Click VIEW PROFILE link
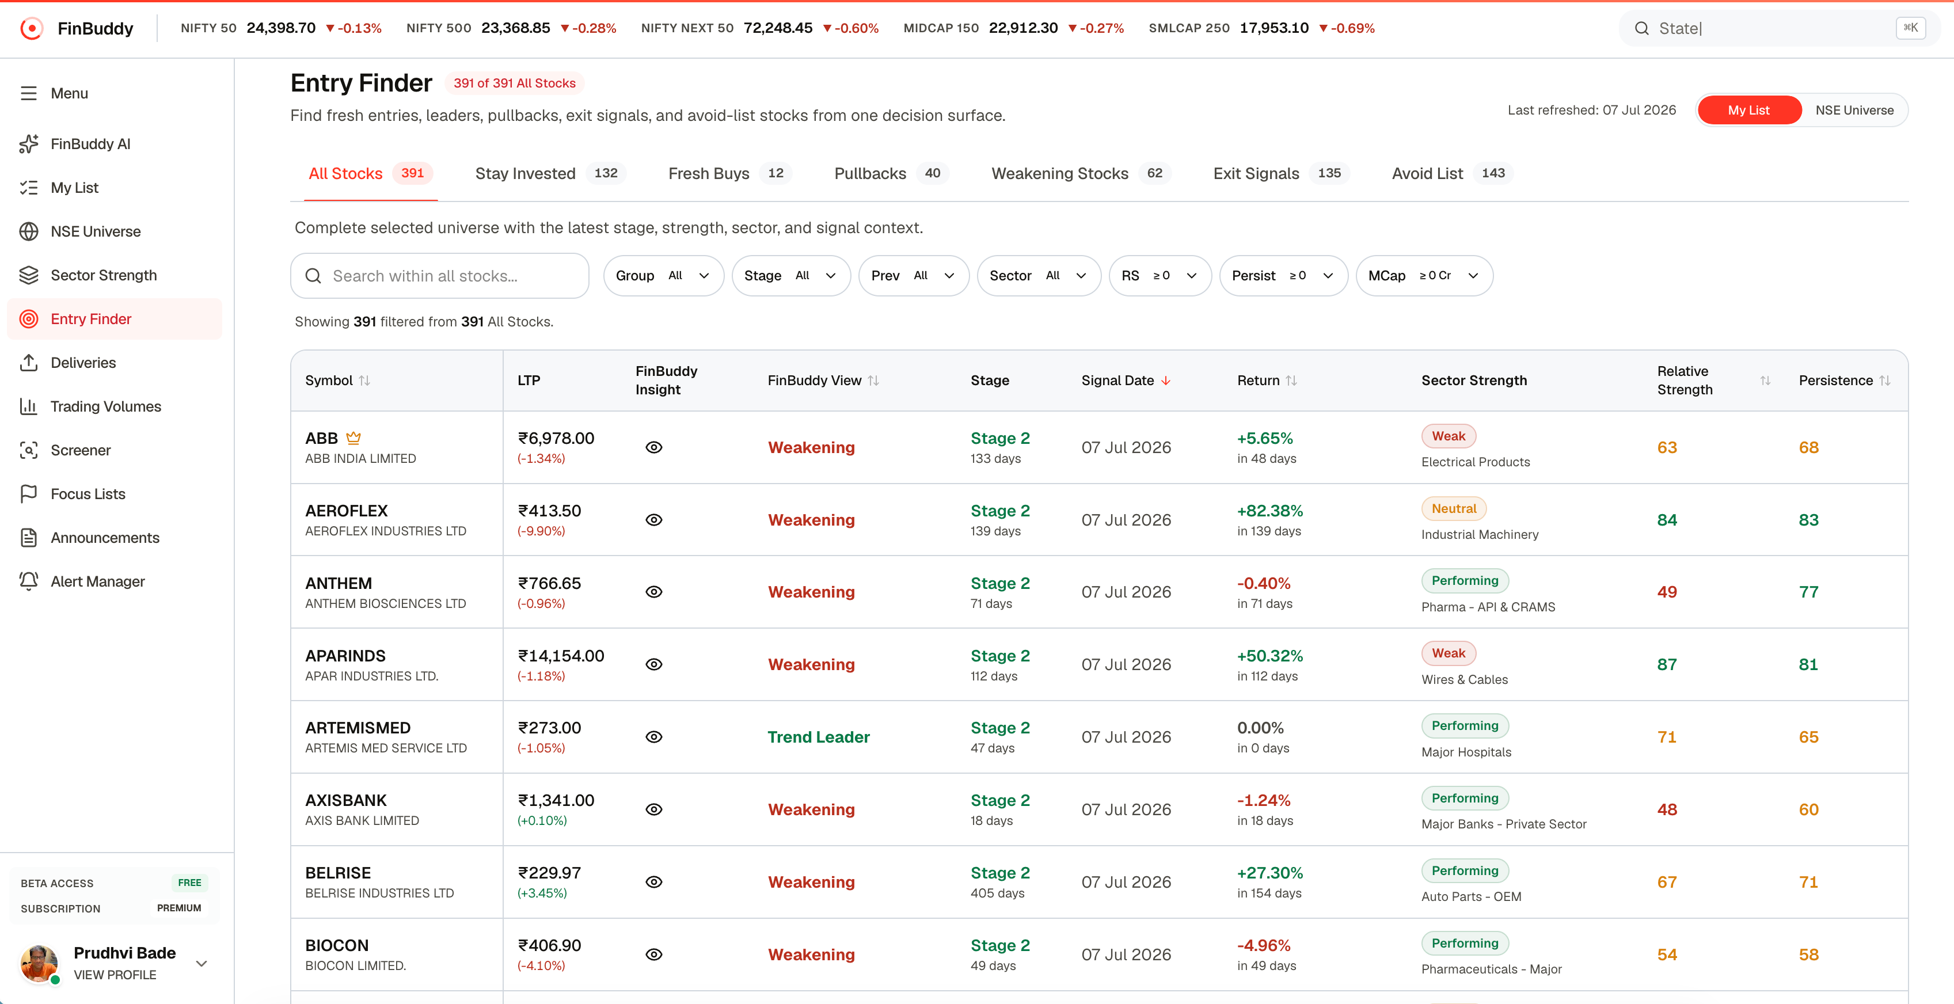Image resolution: width=1954 pixels, height=1004 pixels. 115,975
